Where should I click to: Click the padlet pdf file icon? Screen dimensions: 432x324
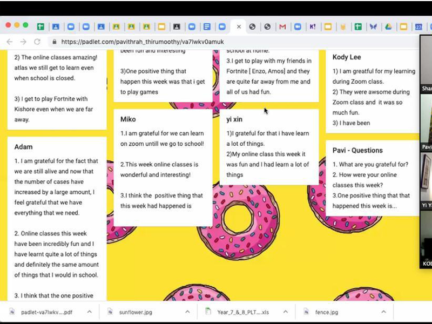[12, 312]
